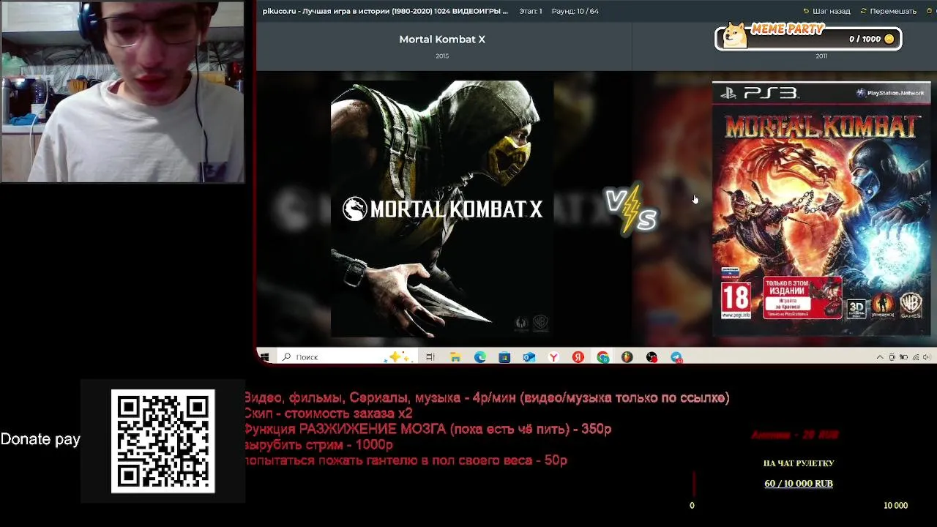Open Telegram from the taskbar
937x527 pixels.
(676, 357)
